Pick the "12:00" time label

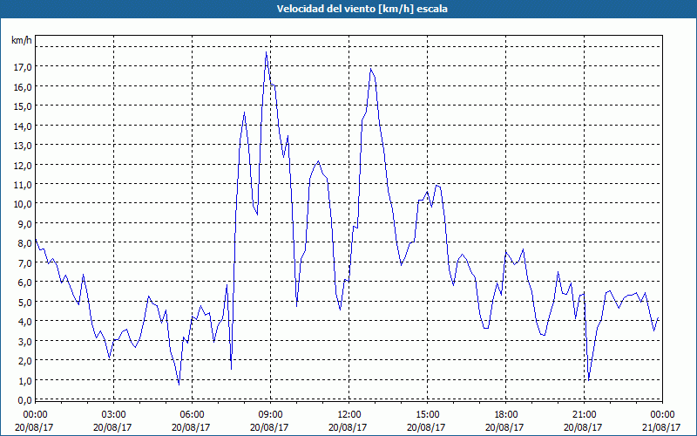pos(349,414)
